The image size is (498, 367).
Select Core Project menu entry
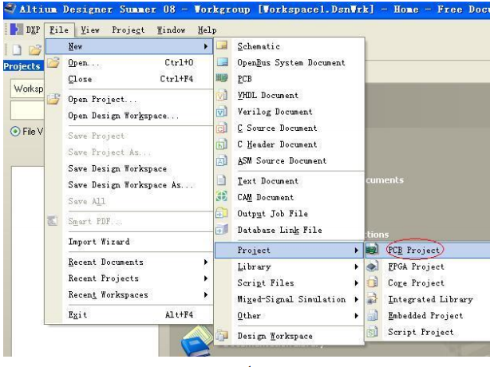pyautogui.click(x=427, y=283)
